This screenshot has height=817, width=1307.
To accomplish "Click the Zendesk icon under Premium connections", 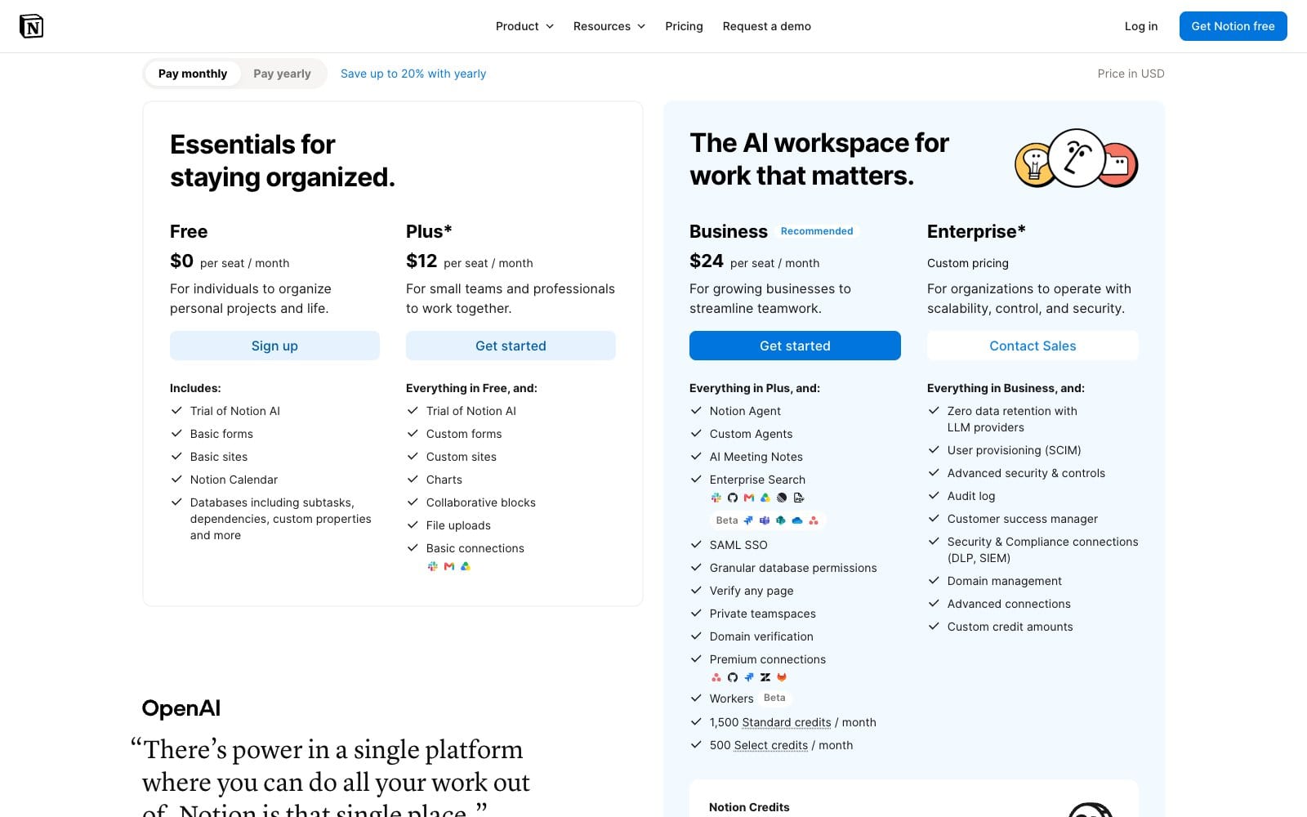I will [x=765, y=677].
